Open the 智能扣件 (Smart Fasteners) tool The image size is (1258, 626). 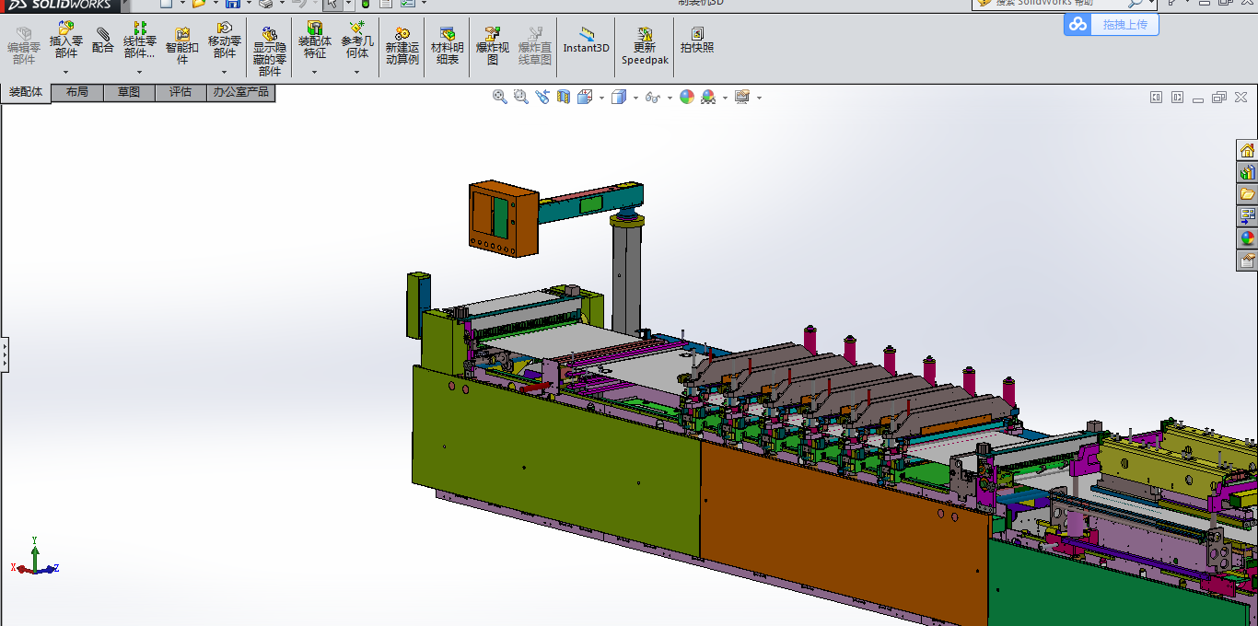pos(181,34)
